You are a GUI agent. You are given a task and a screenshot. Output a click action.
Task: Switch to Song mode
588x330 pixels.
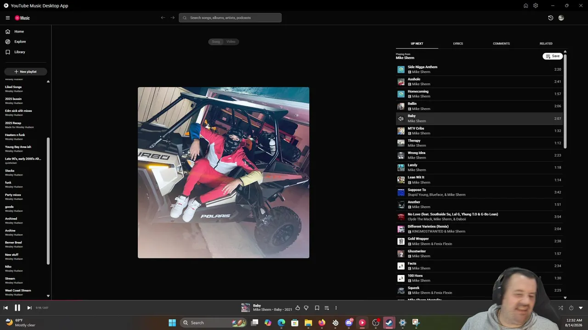[x=216, y=42]
